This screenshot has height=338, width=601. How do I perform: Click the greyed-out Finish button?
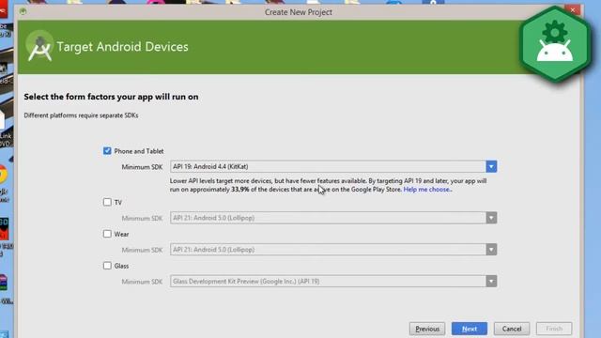pyautogui.click(x=554, y=329)
